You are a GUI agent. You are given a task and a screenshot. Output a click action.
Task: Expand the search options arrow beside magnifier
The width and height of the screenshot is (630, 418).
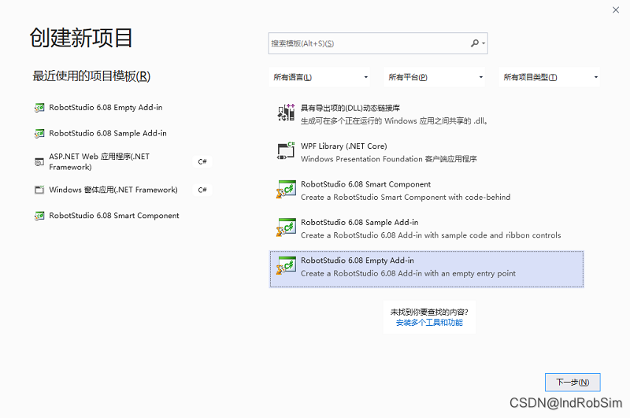click(484, 43)
